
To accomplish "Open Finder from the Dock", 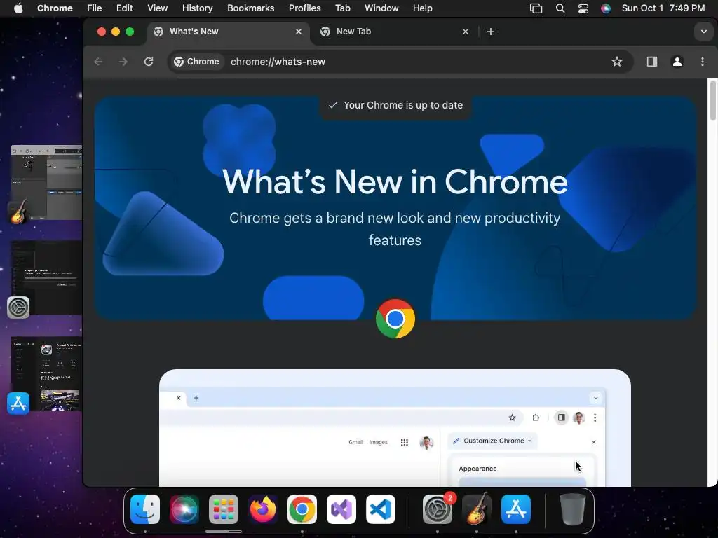I will (145, 509).
